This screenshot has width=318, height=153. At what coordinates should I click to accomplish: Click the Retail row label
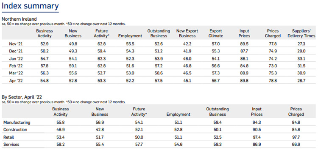click(9, 137)
